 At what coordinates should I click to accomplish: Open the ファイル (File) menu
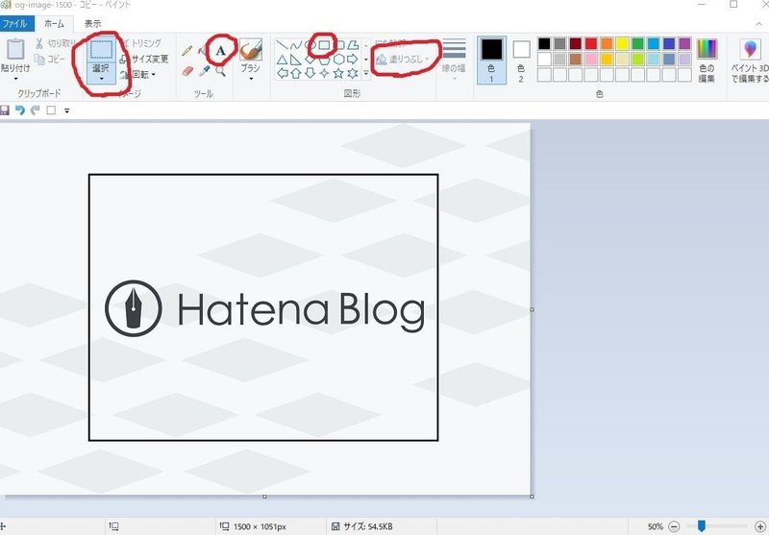[16, 23]
